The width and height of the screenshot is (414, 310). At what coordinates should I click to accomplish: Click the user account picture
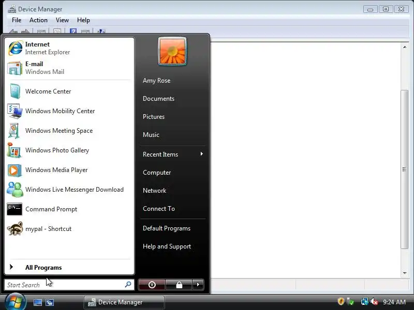[172, 51]
